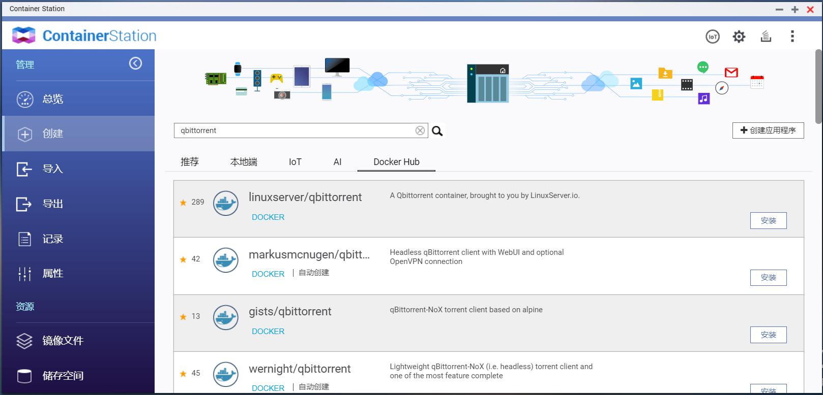Image resolution: width=823 pixels, height=395 pixels.
Task: Switch to the AI tab
Action: [337, 162]
